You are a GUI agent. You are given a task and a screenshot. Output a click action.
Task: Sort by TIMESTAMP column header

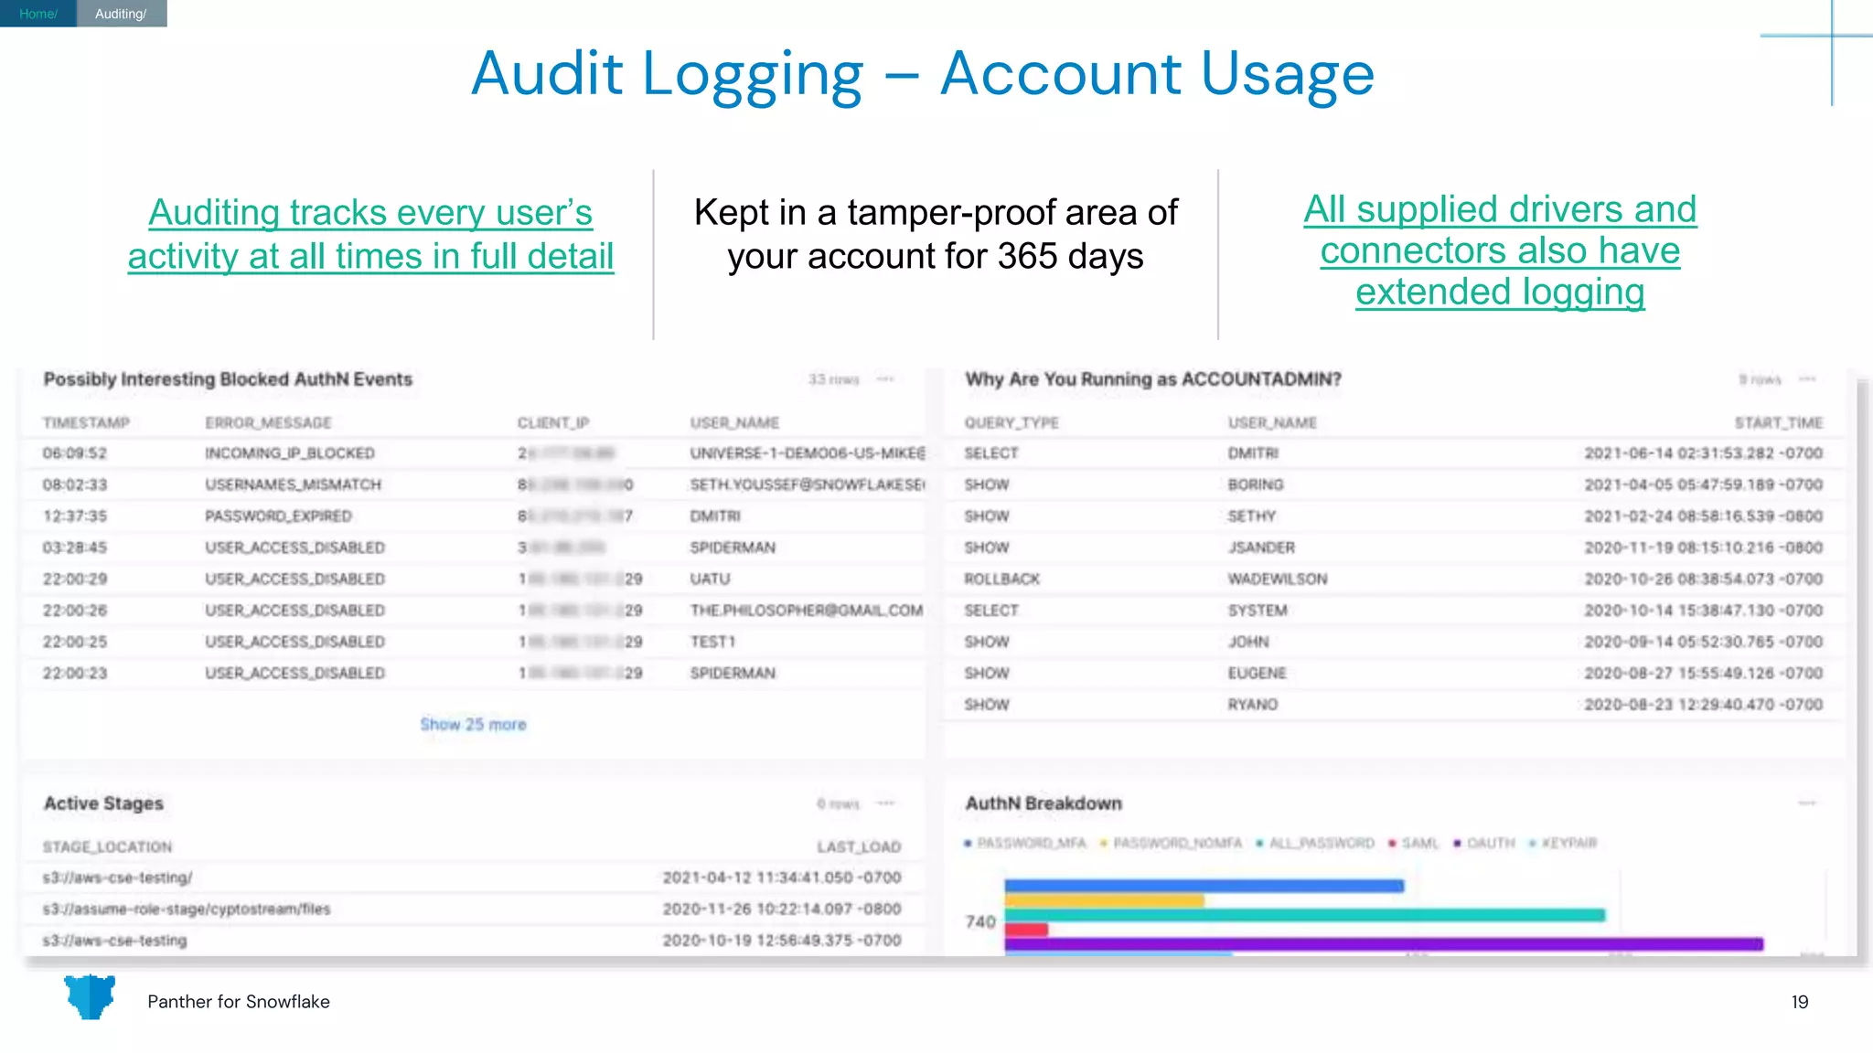coord(86,422)
